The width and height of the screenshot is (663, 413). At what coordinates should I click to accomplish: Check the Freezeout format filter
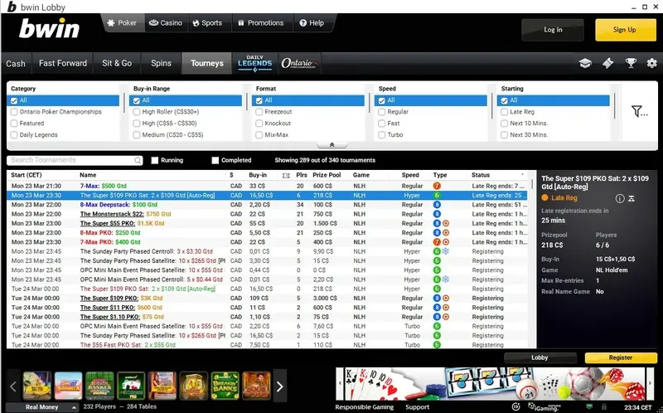click(259, 112)
